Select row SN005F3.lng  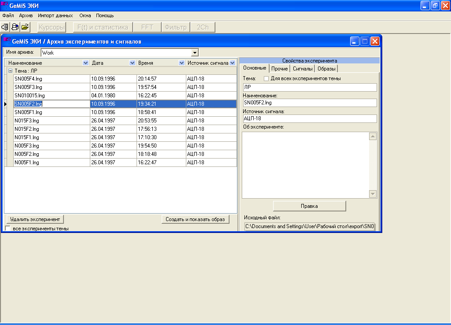pos(125,87)
